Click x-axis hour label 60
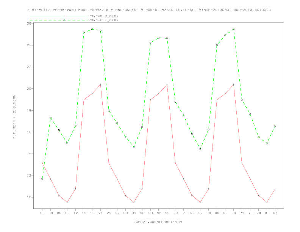 [x=209, y=213]
